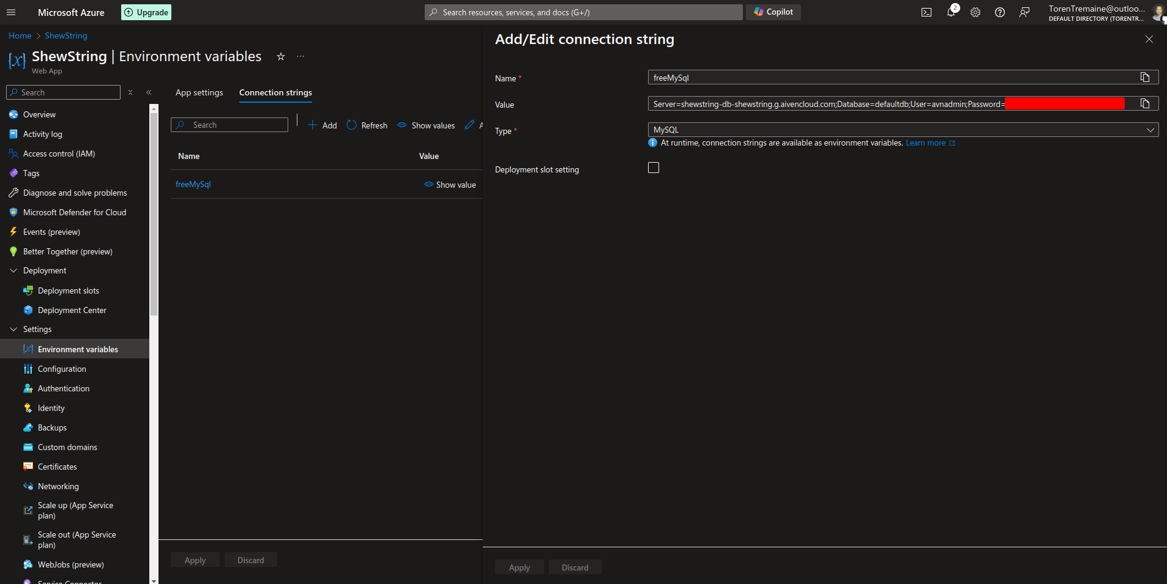Screen dimensions: 1167x584
Task: Open the notifications bell
Action: [951, 12]
